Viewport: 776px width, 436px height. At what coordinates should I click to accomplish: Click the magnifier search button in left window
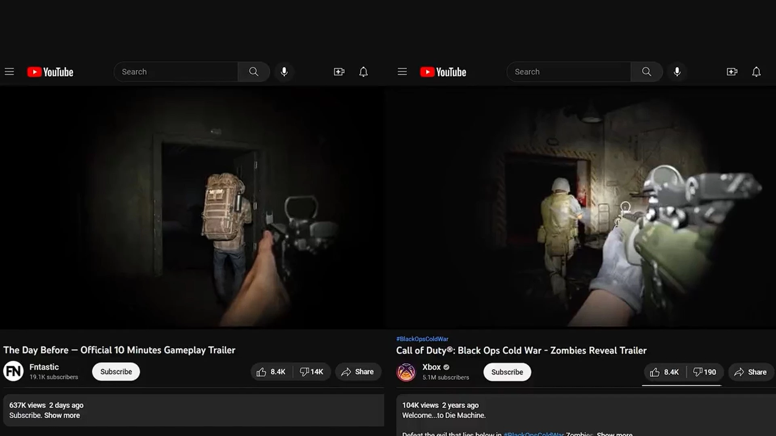click(x=254, y=72)
